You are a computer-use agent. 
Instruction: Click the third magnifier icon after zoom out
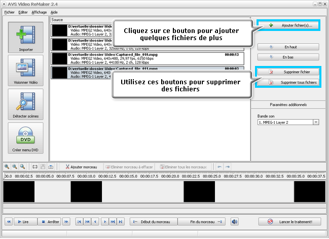22,167
